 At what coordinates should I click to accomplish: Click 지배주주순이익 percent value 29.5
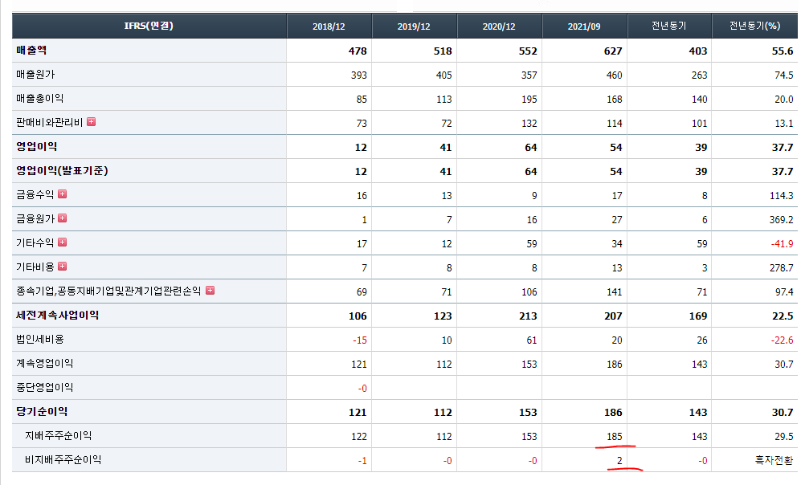click(783, 437)
